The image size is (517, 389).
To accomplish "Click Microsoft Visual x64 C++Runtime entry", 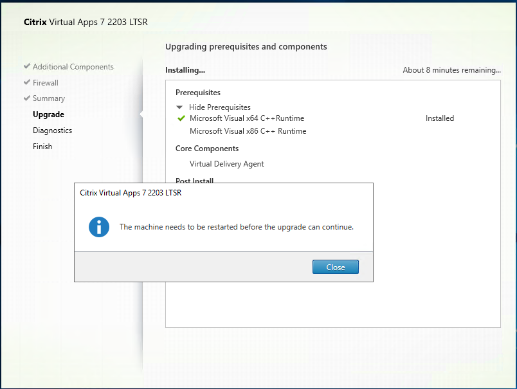I will (247, 118).
